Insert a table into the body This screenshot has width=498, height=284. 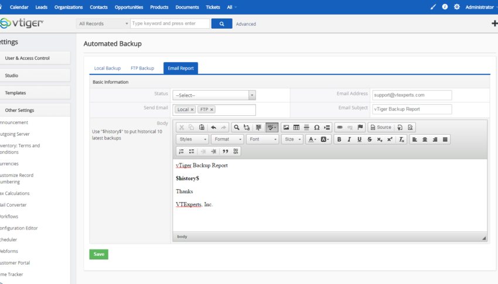pos(296,127)
